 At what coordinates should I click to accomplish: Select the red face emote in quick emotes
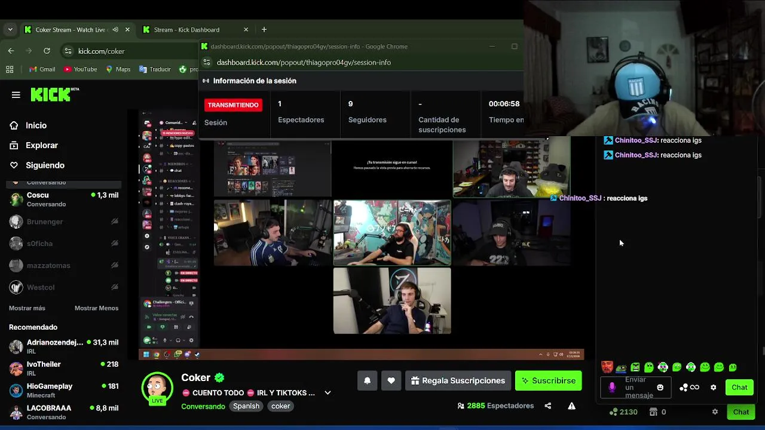click(x=607, y=367)
